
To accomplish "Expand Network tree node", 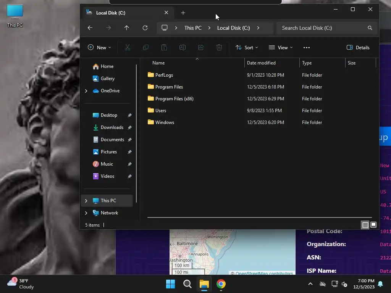I will click(86, 213).
